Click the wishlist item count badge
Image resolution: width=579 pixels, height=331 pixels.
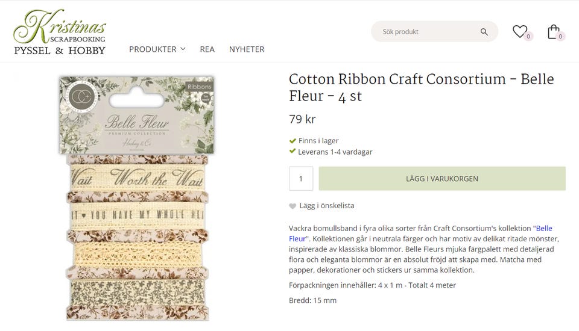click(x=528, y=37)
